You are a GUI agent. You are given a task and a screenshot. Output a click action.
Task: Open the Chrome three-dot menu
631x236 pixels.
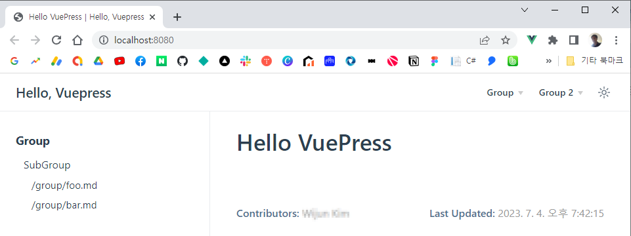click(x=616, y=40)
